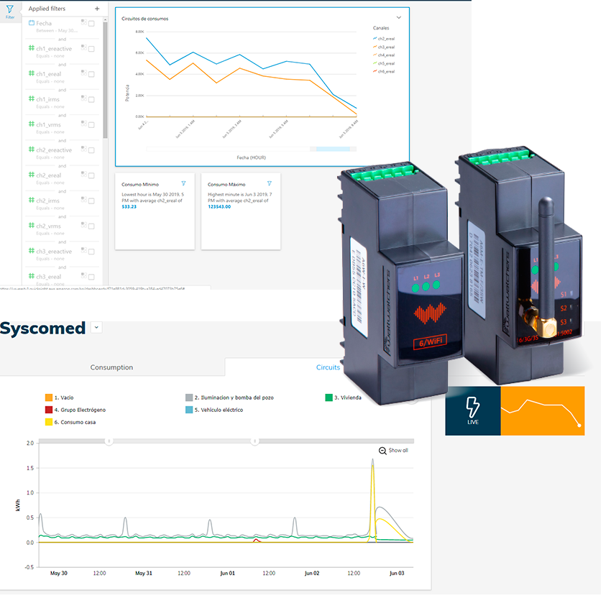611x611 pixels.
Task: Click the hash icon beside ch3_ereal
Action: (x=32, y=276)
